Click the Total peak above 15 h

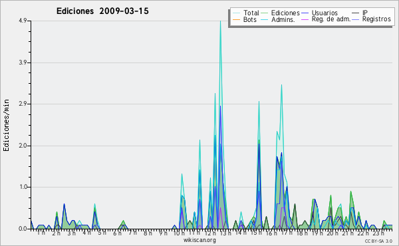tap(259, 102)
